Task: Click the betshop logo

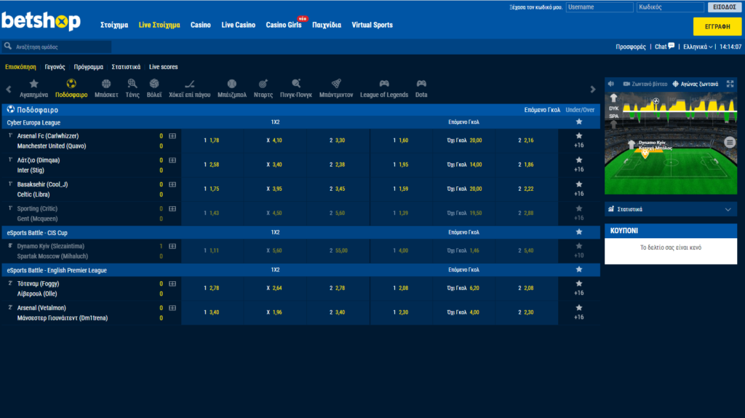Action: [41, 21]
